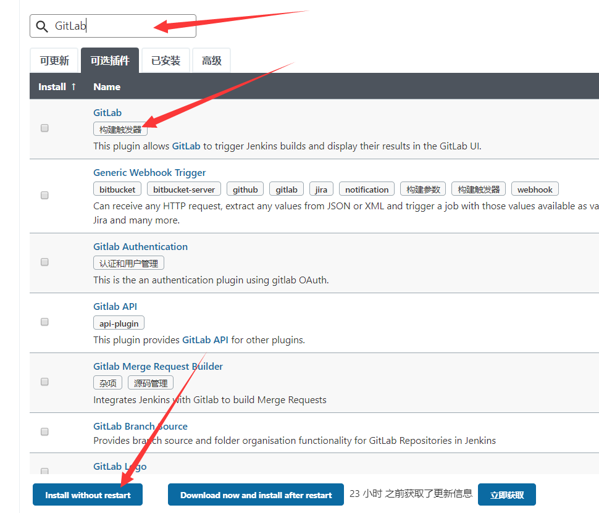Click Install without restart button
Screen dimensions: 599x513
(88, 494)
